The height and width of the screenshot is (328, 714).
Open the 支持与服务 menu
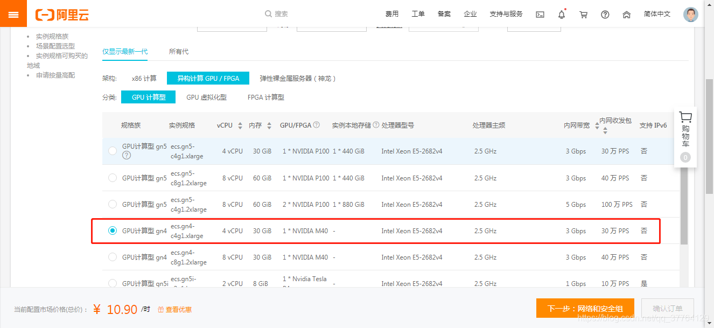506,14
